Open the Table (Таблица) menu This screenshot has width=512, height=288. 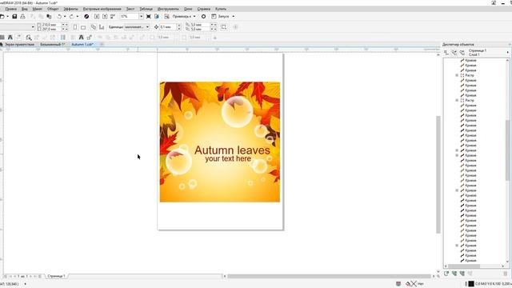click(x=146, y=9)
